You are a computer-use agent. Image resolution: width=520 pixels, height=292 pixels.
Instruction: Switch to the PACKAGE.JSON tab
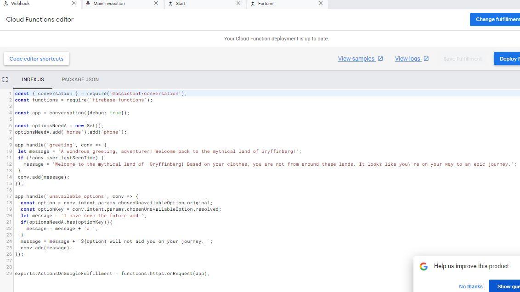80,79
